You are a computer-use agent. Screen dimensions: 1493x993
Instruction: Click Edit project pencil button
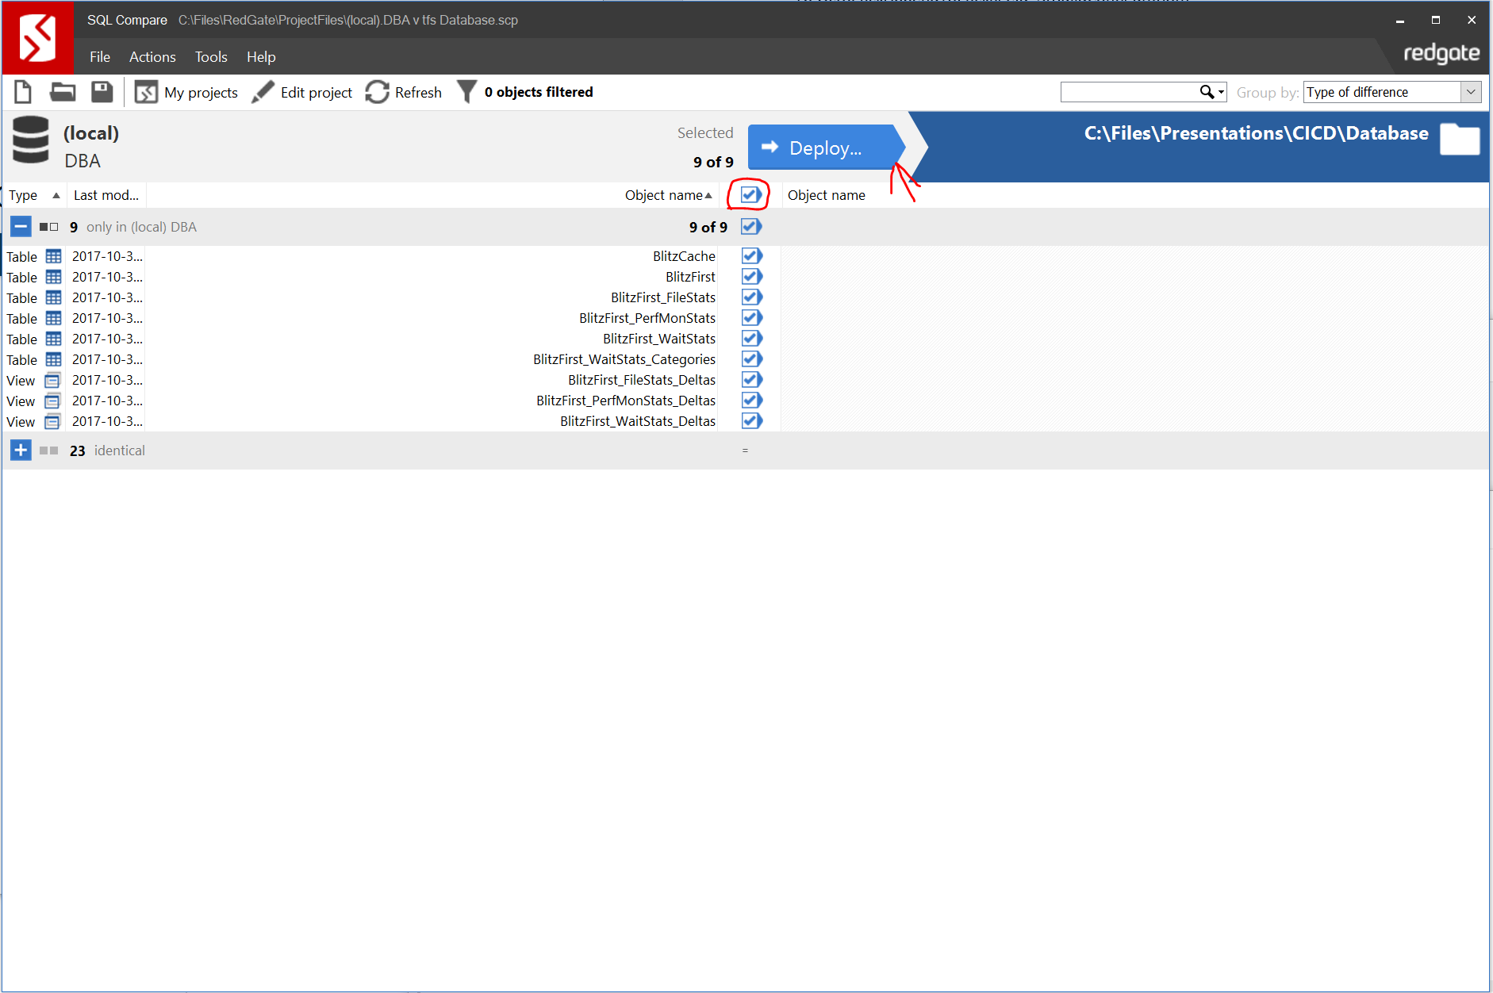point(301,93)
